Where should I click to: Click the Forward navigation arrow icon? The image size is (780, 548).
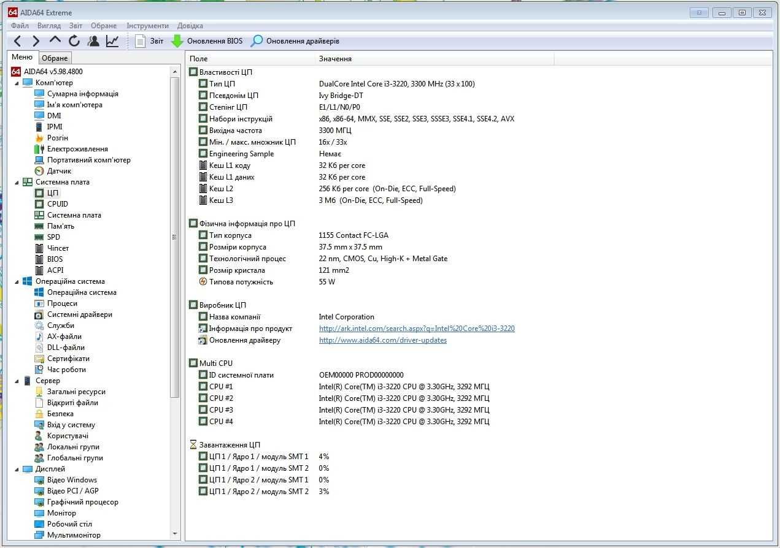pos(36,41)
